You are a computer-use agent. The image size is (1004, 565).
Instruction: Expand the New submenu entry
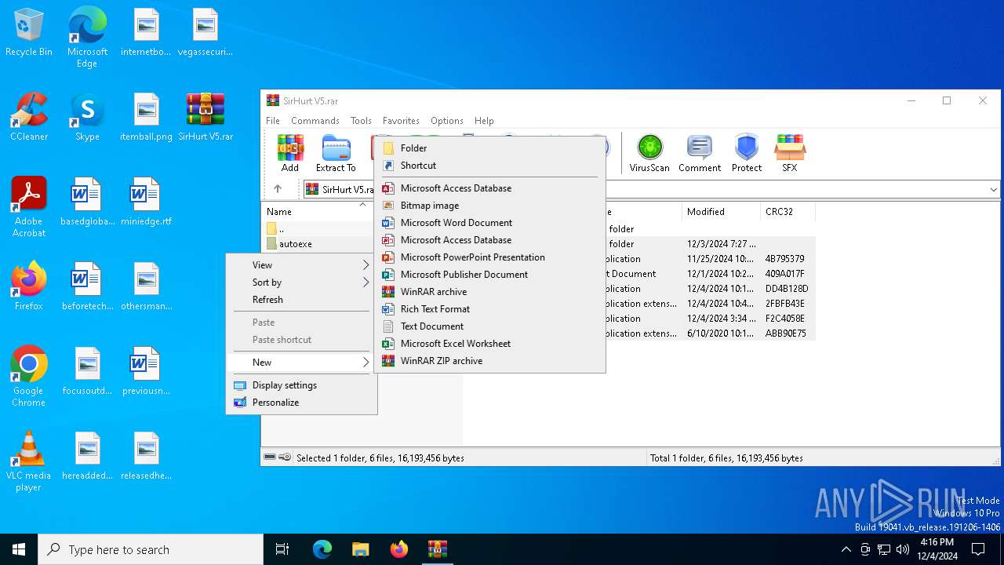pos(301,363)
